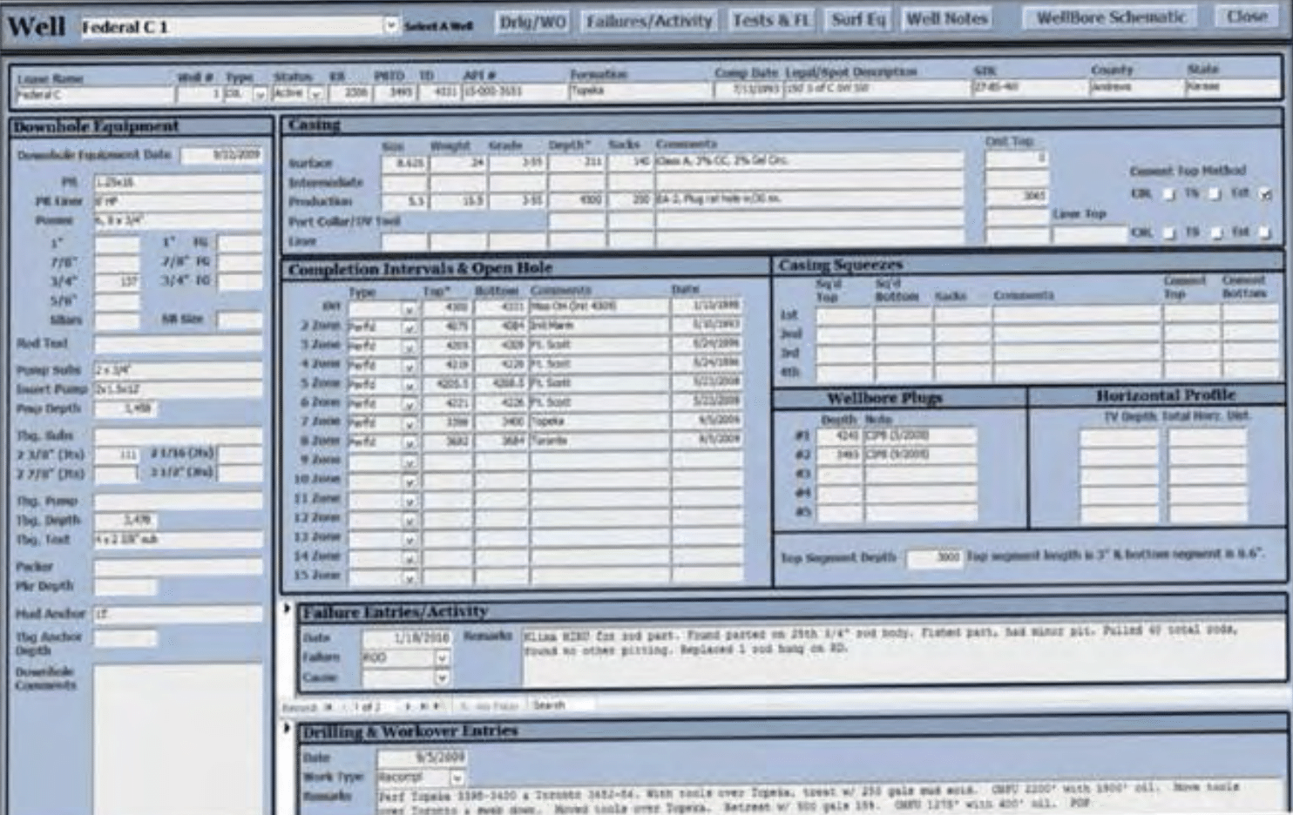Screen dimensions: 1293x815
Task: Tick the Cement Top Method CBL checkbox
Action: [x=1169, y=194]
